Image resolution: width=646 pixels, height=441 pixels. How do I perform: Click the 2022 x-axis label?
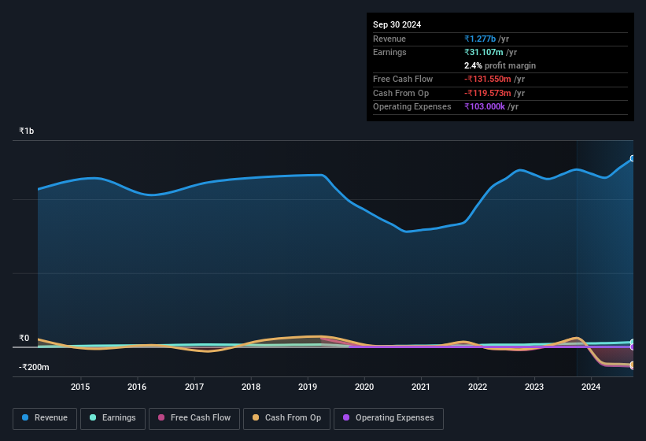[478, 387]
